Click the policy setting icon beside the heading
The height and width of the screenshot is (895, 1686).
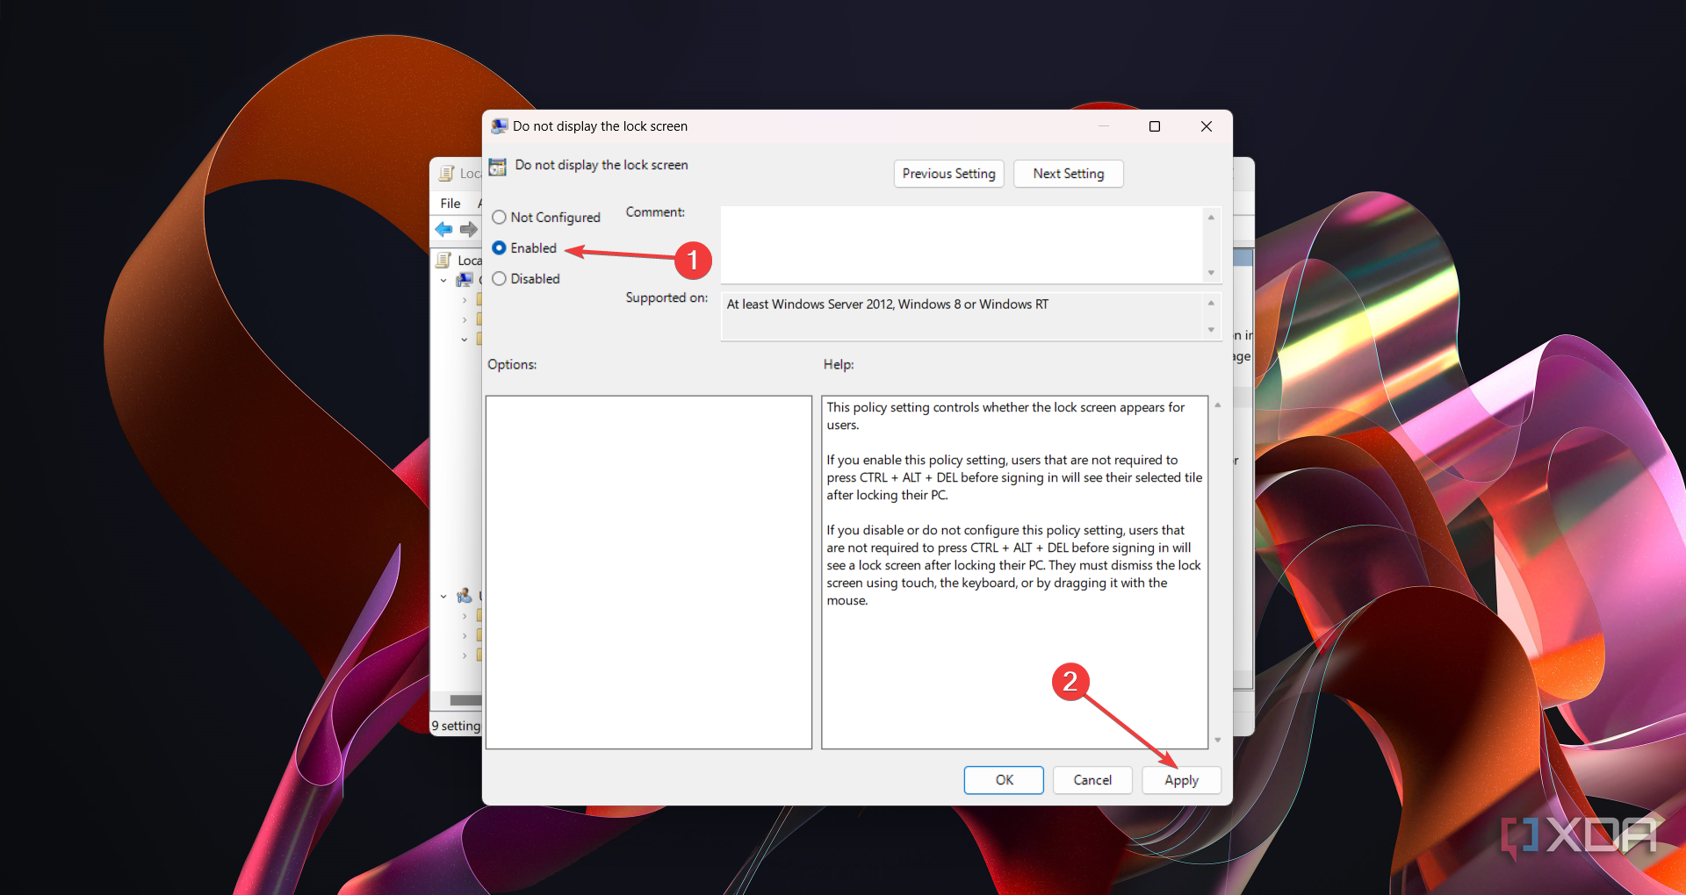tap(498, 166)
